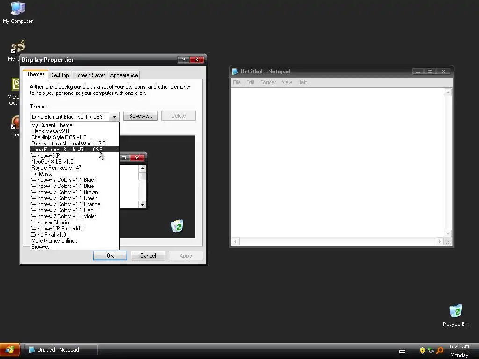Choose ChaNinja Style RC5 v1.0 theme
Screen dimensions: 479x359
74,137
